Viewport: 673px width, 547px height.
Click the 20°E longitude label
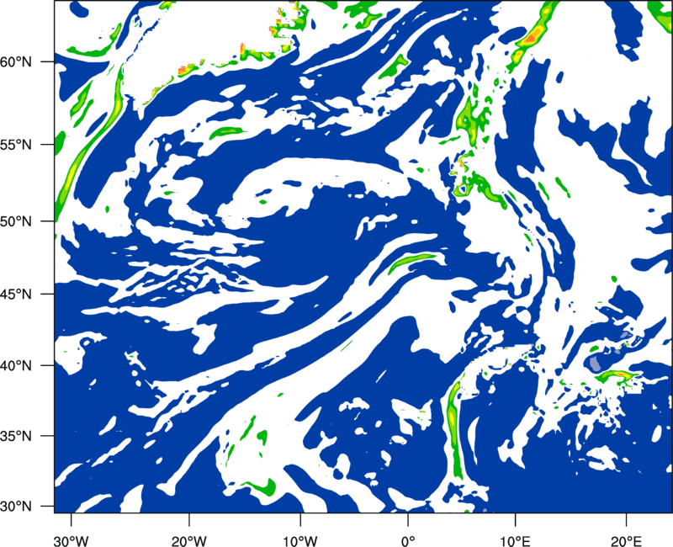(x=626, y=541)
